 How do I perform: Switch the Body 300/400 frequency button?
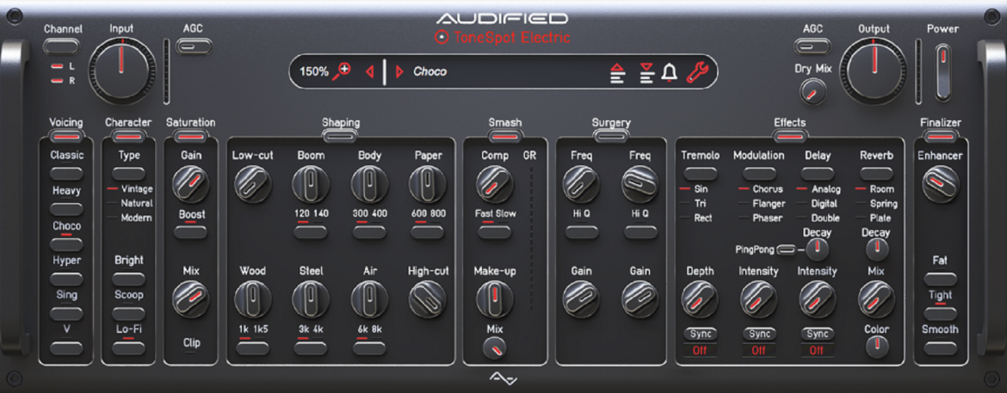pos(369,232)
